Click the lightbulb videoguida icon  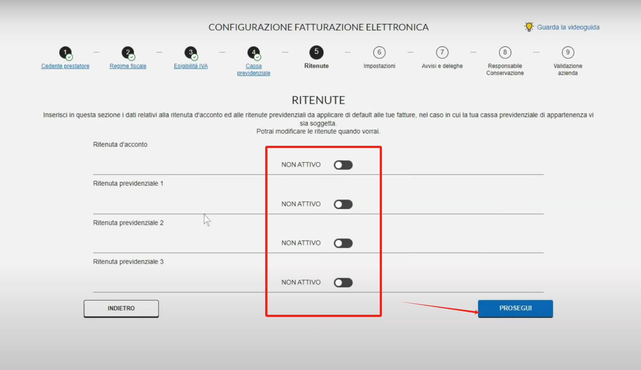[529, 27]
